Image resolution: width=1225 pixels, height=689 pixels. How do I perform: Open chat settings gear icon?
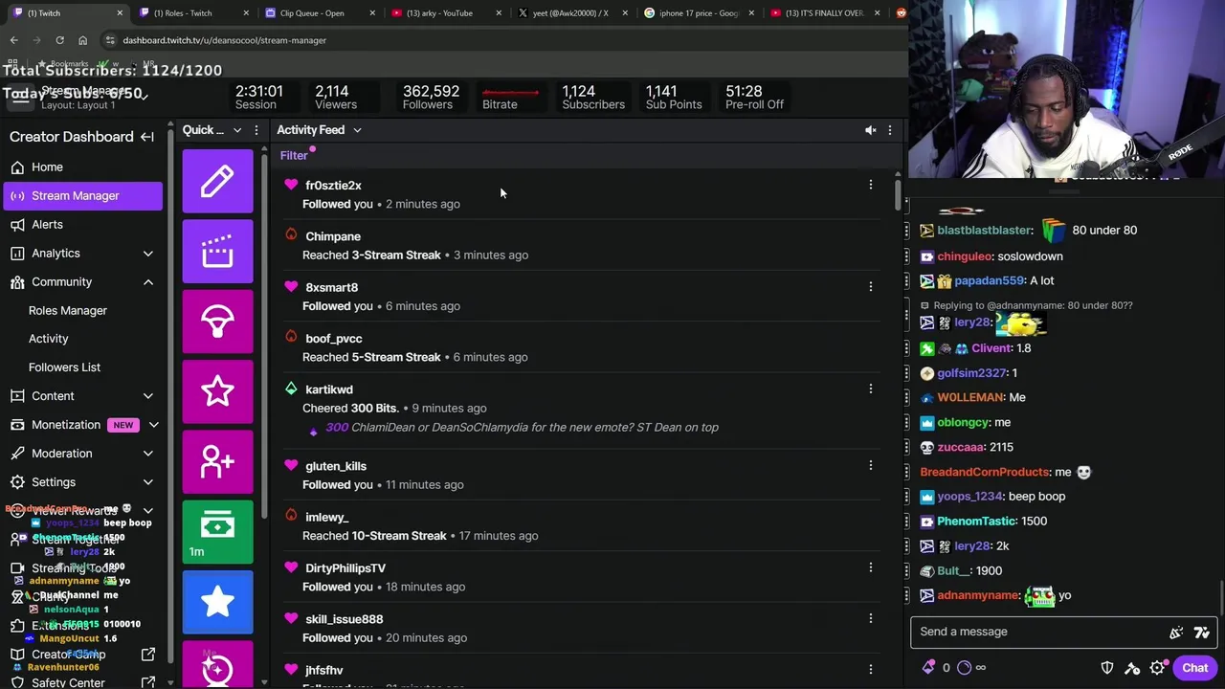pos(1157,668)
